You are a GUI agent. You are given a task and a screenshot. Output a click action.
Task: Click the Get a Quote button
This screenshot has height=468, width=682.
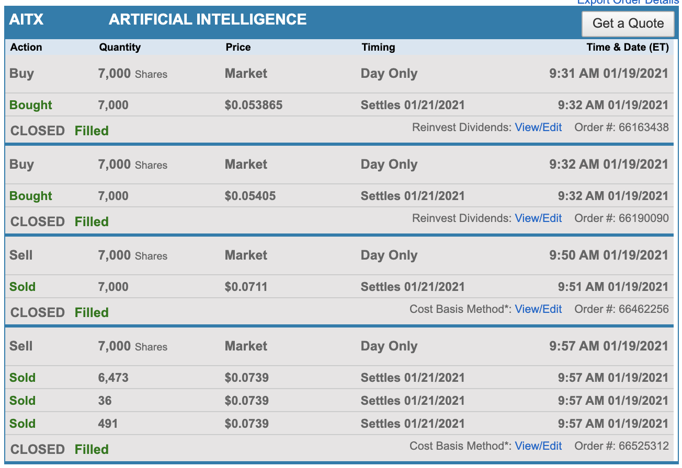(x=628, y=24)
